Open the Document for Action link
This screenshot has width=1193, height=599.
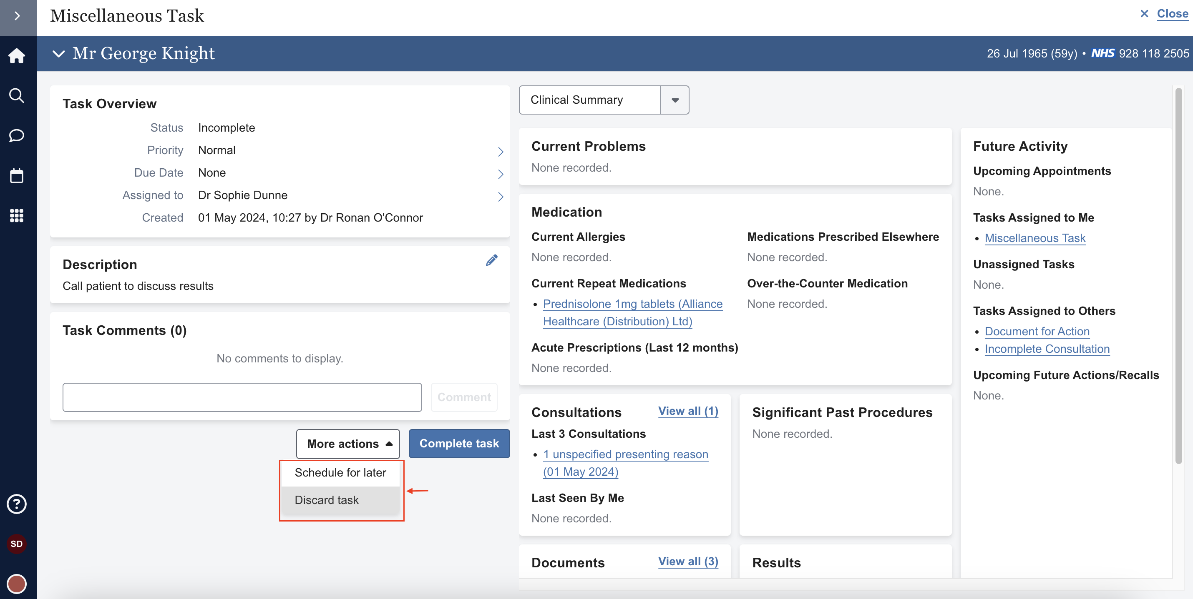pos(1037,331)
